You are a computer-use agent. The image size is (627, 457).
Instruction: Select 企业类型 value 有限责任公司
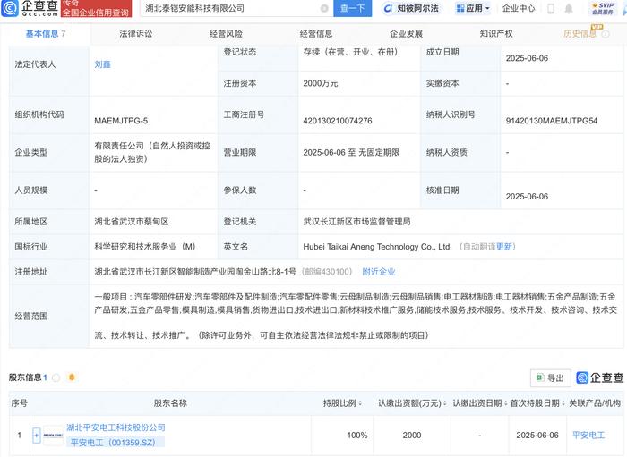(152, 152)
